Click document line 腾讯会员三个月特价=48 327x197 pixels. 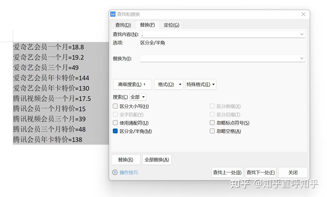pos(49,129)
